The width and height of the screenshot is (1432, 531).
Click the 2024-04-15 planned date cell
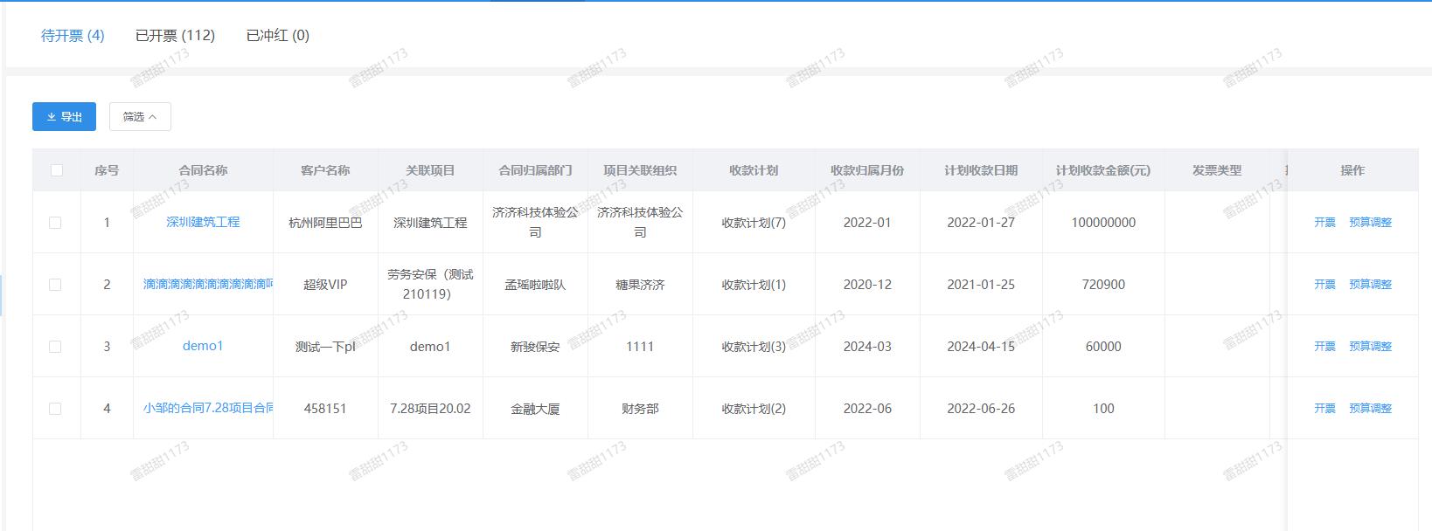[981, 347]
